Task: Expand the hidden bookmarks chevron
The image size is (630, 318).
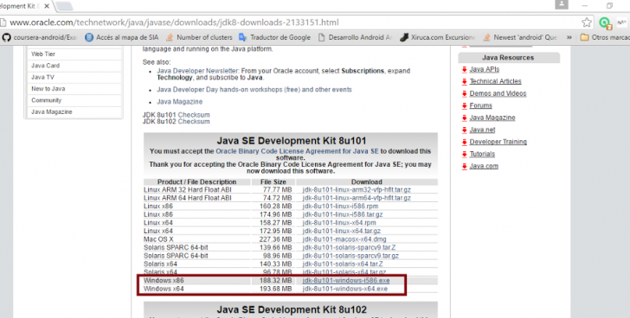Action: 569,37
